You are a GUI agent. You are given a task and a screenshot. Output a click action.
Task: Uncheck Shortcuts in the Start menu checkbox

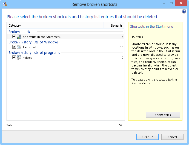click(14, 37)
